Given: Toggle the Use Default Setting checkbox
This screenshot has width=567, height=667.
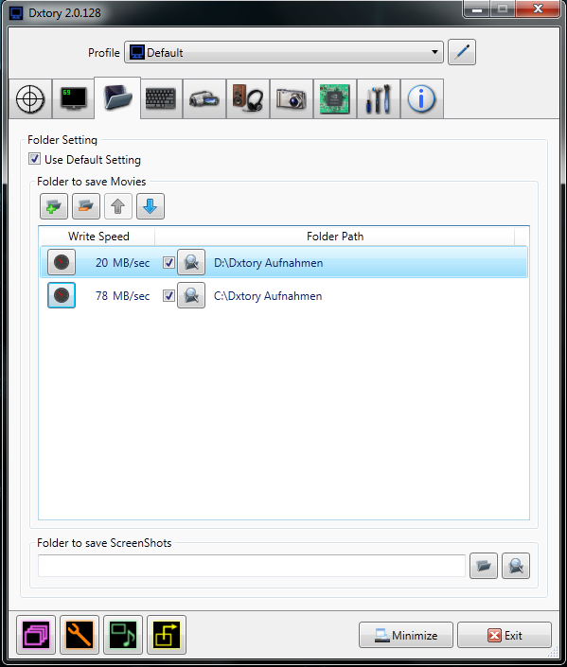Looking at the screenshot, I should pyautogui.click(x=34, y=159).
